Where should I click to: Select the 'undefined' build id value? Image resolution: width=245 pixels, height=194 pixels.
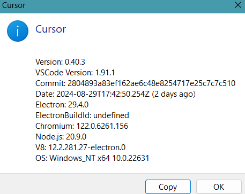tap(111, 115)
